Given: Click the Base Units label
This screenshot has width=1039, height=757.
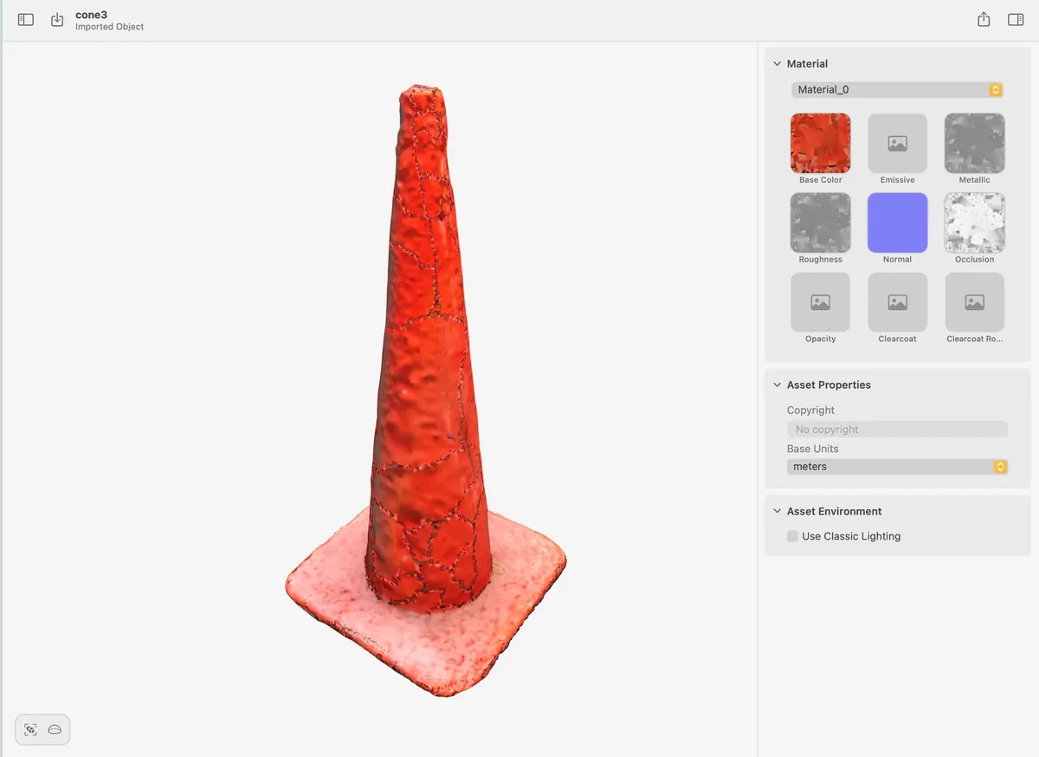Looking at the screenshot, I should pyautogui.click(x=812, y=449).
